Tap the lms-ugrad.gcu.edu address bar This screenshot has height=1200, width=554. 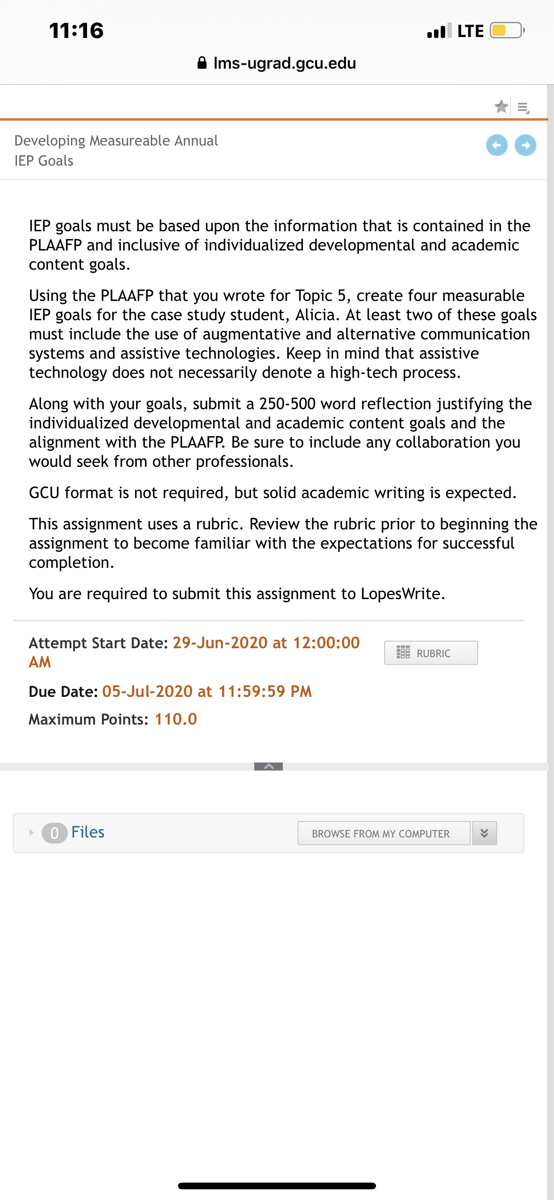(277, 63)
